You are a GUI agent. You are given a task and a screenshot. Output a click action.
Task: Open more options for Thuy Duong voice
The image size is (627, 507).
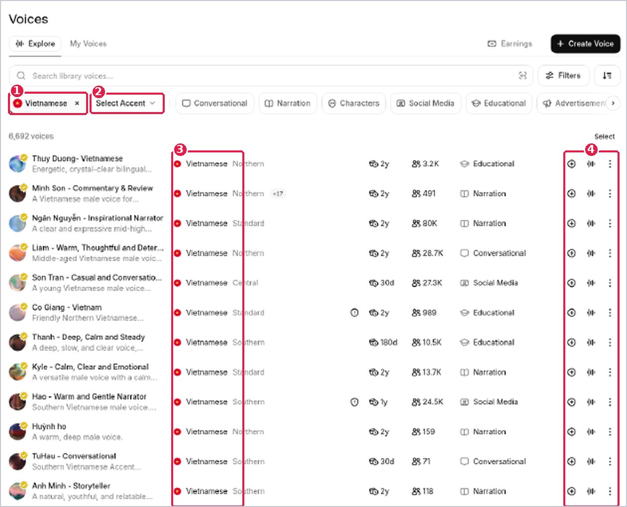click(x=610, y=164)
